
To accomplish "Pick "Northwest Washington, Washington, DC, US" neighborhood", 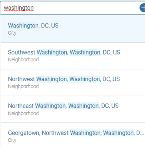I will 73,82.
